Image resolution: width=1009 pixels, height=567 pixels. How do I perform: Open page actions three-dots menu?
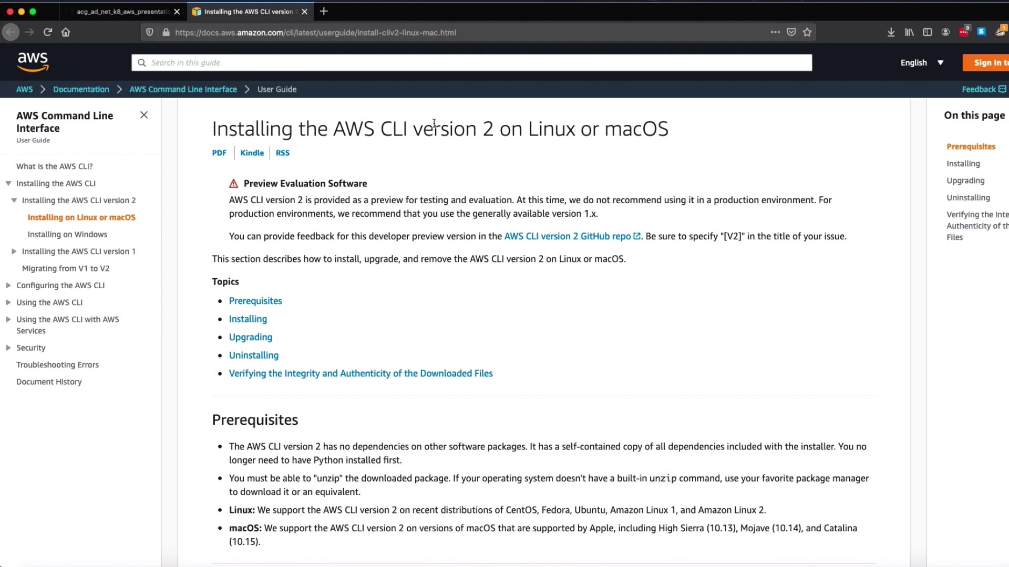click(x=775, y=32)
